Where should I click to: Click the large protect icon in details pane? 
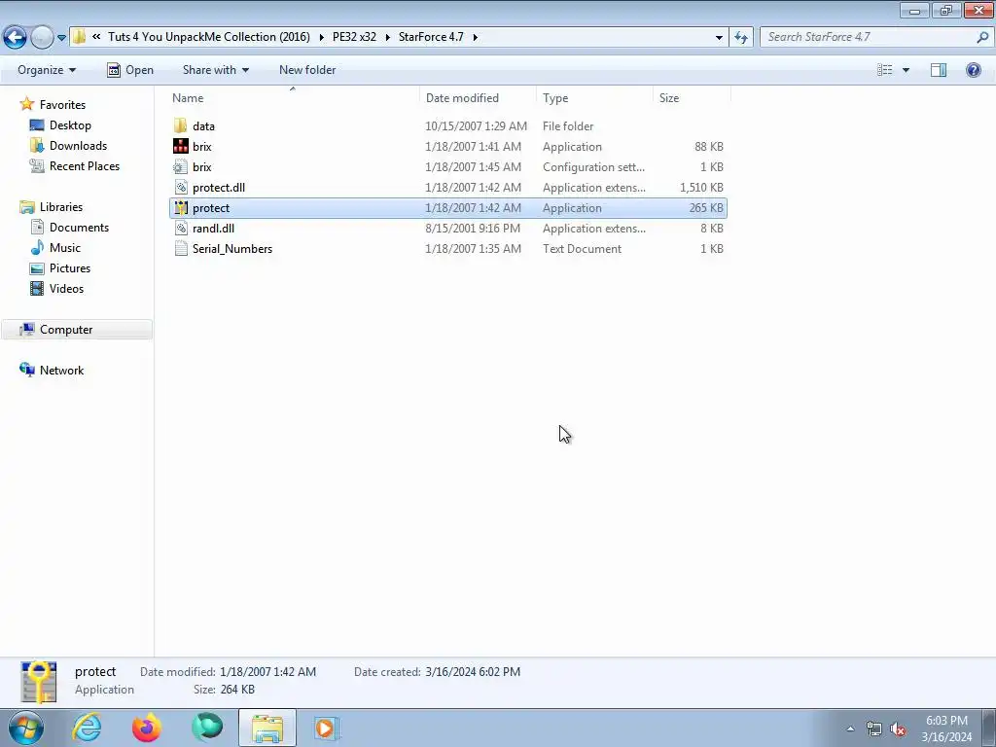39,682
